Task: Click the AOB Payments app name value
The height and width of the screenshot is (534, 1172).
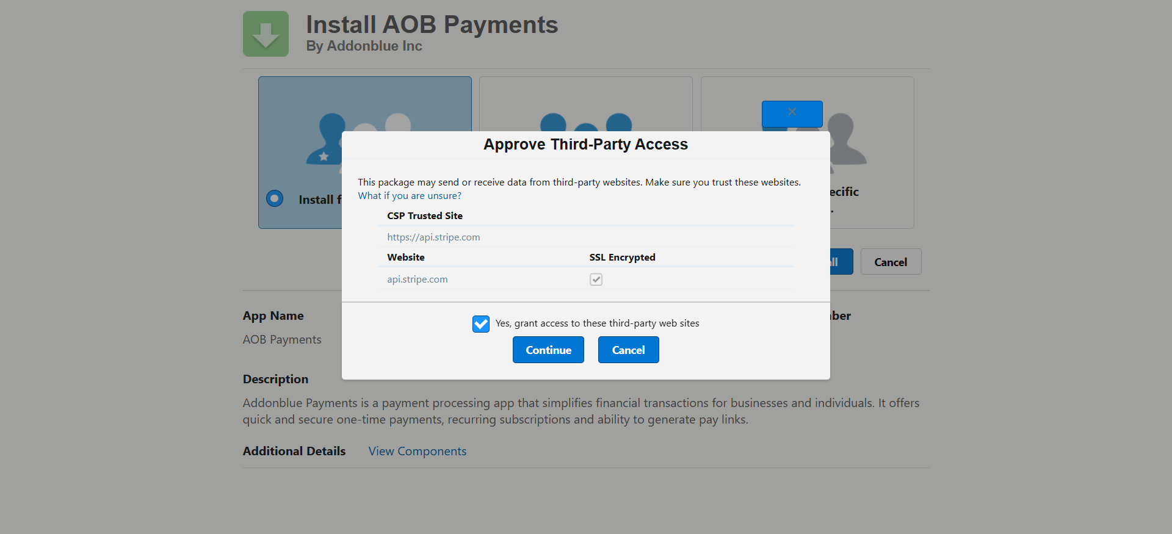Action: (x=282, y=339)
